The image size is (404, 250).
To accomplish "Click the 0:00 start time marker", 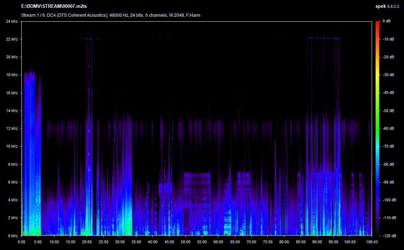I will (x=22, y=242).
